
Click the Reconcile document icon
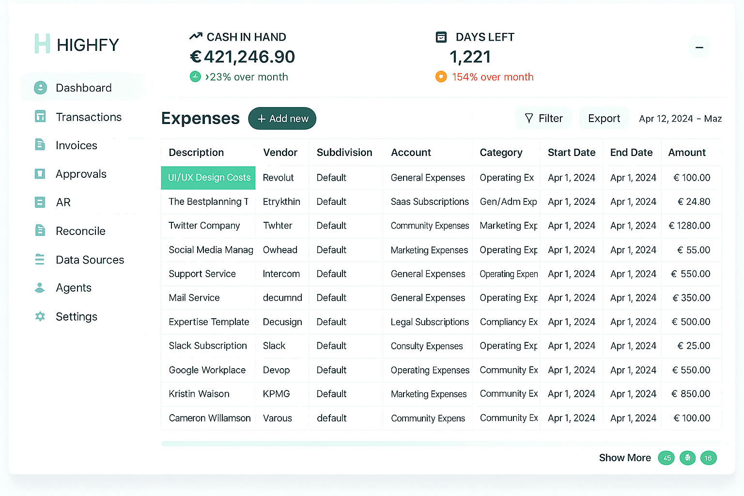tap(40, 231)
